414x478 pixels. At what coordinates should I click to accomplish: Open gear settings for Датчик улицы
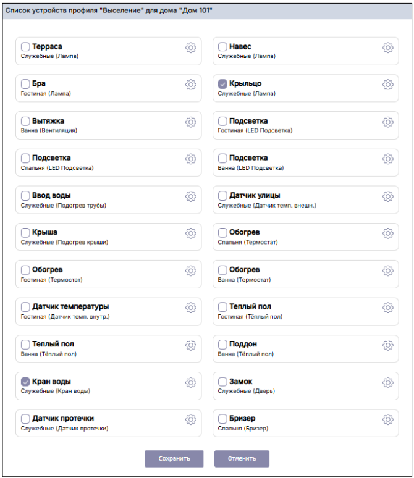pyautogui.click(x=388, y=196)
